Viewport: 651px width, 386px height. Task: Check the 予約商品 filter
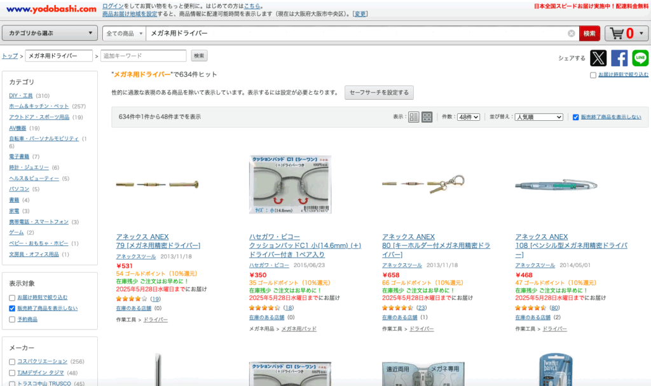coord(12,319)
